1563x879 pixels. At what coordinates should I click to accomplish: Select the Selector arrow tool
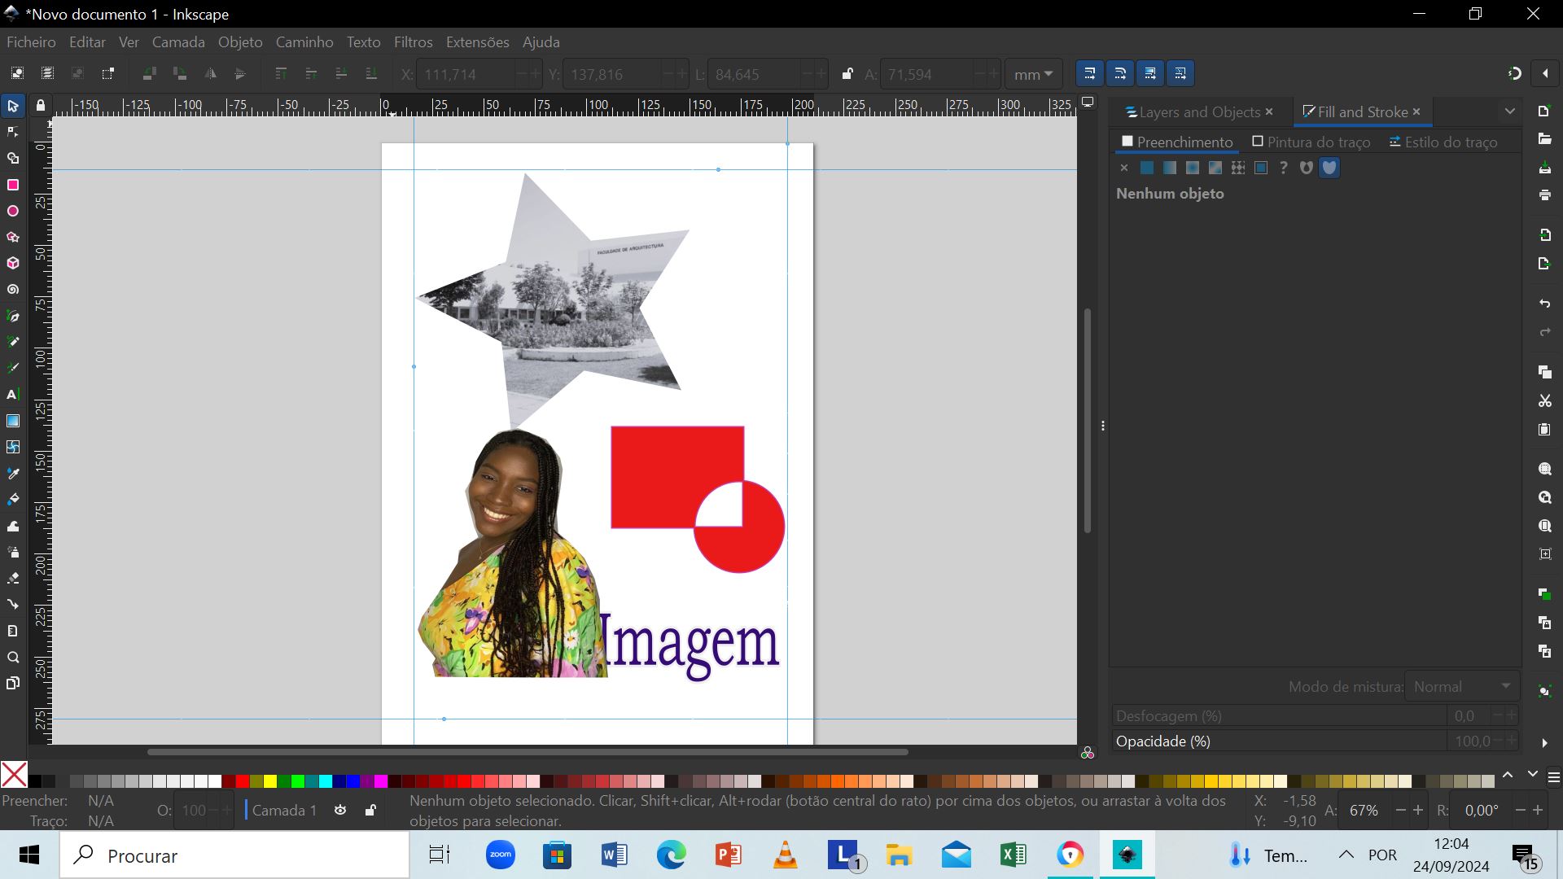point(13,107)
